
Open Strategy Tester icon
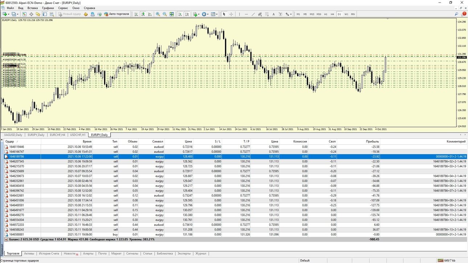click(x=52, y=14)
